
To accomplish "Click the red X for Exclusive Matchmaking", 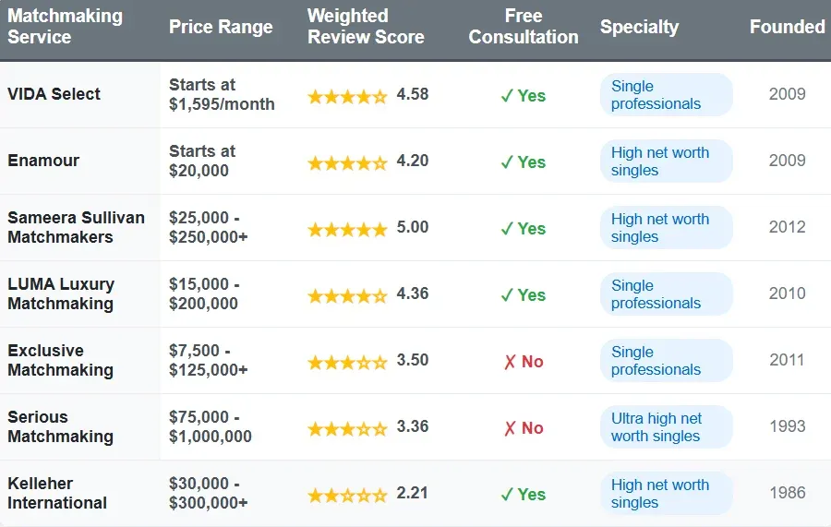I will coord(509,362).
